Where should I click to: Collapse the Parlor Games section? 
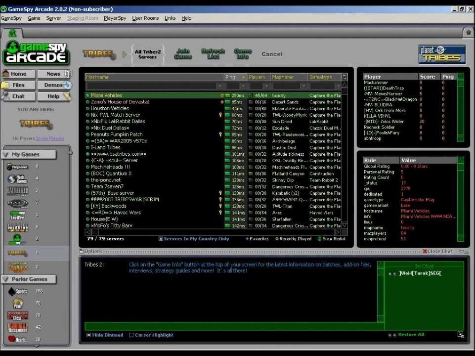5,279
